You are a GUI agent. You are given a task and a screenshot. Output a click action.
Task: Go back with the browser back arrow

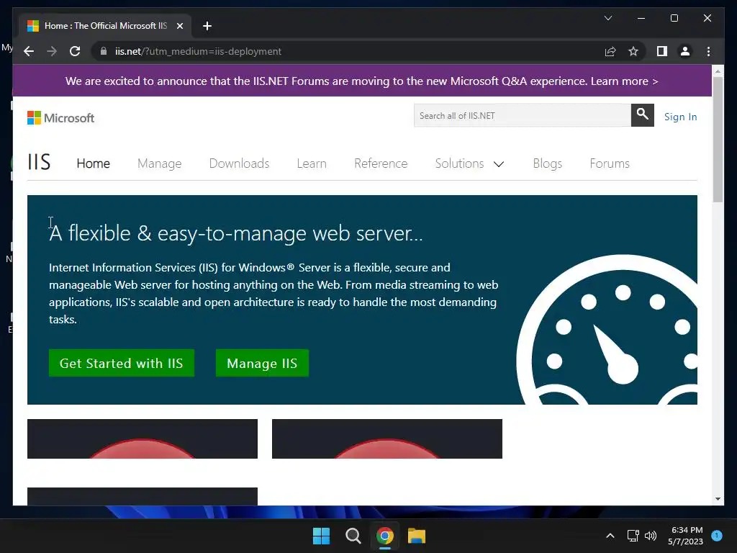pyautogui.click(x=29, y=51)
